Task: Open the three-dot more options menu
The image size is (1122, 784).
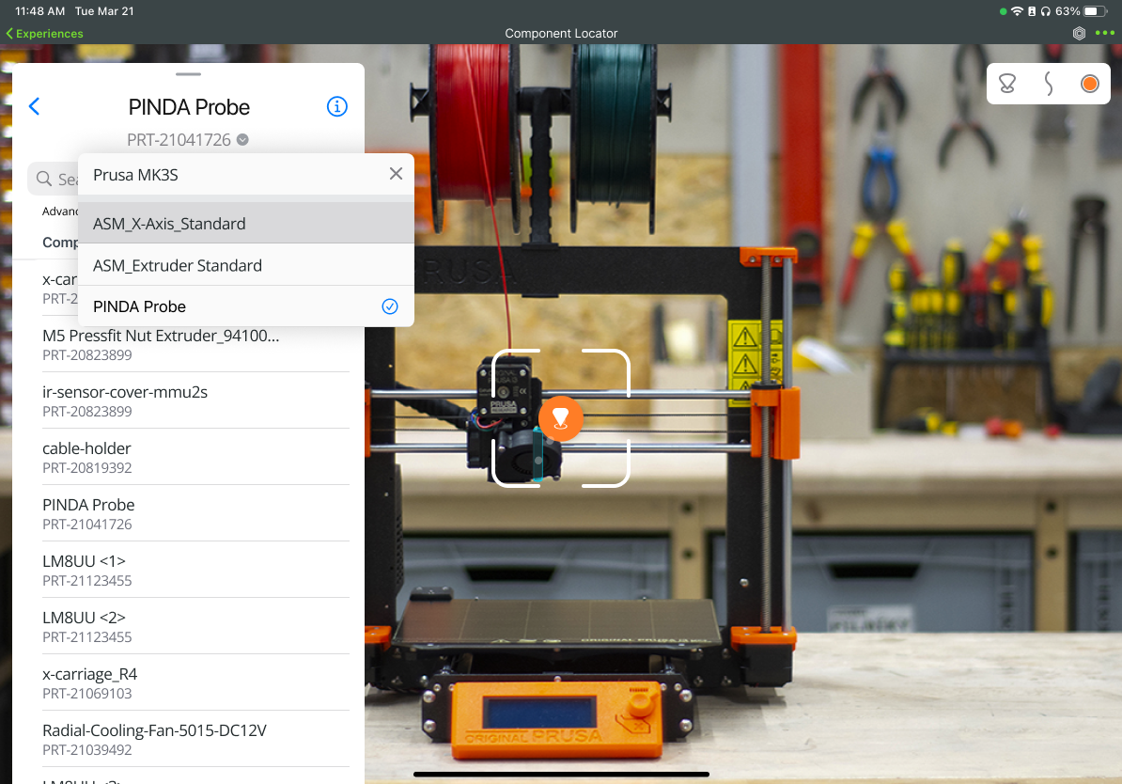Action: pyautogui.click(x=1105, y=33)
